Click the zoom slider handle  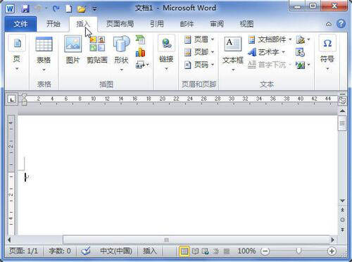tap(298, 251)
